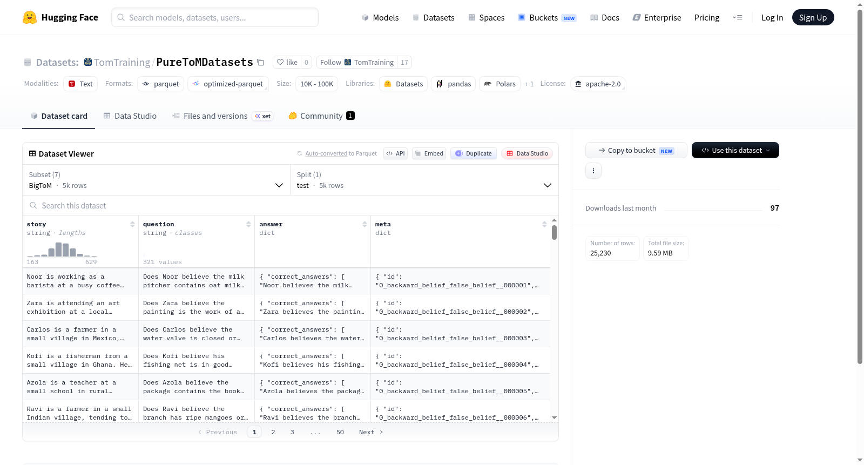Open the red Data Studio button

(527, 153)
